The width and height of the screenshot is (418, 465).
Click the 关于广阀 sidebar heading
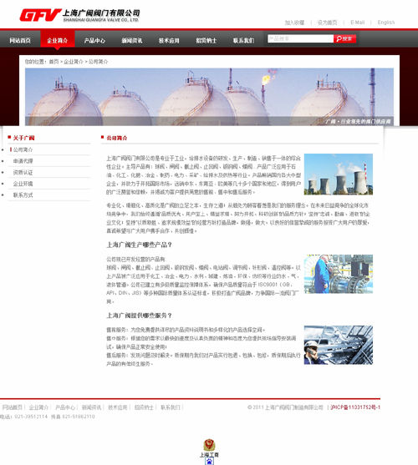tap(23, 138)
